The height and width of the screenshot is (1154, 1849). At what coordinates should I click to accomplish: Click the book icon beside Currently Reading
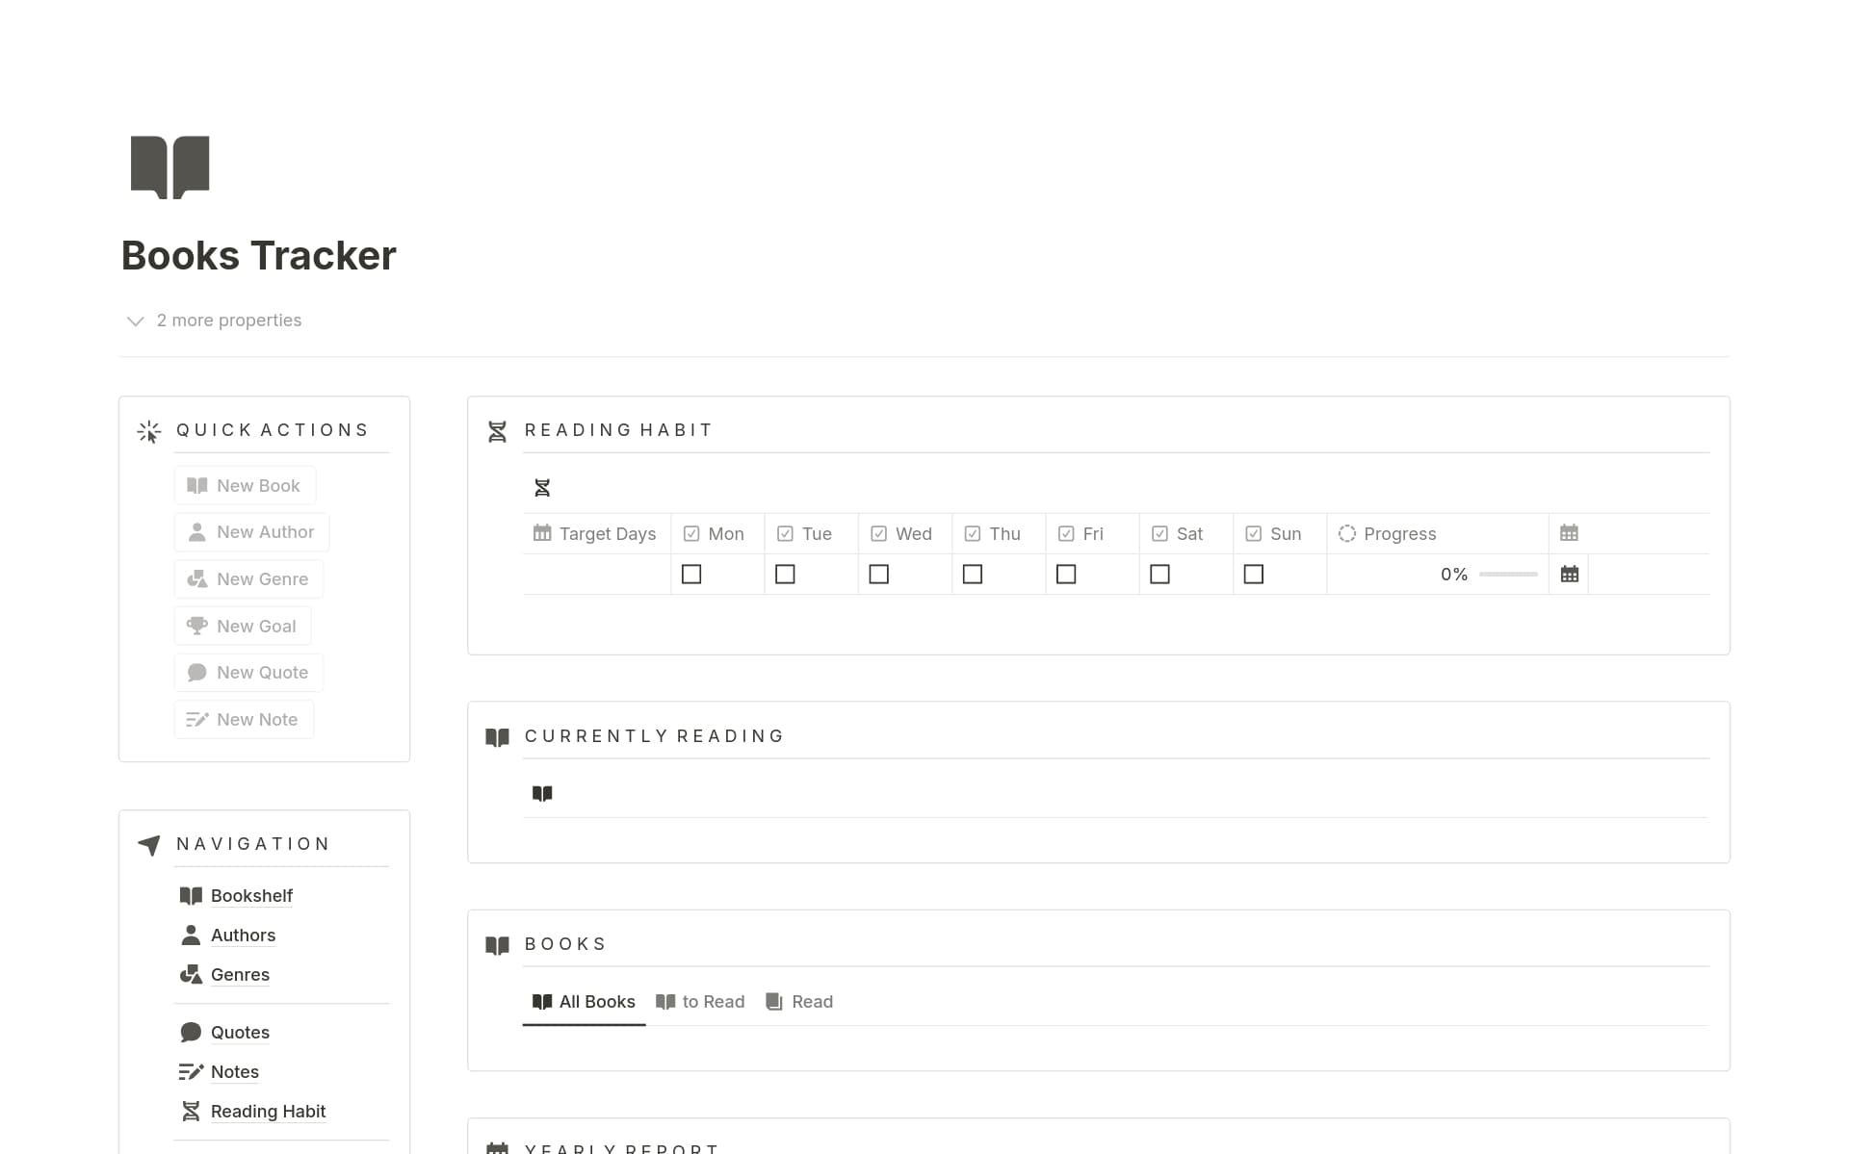pos(498,736)
